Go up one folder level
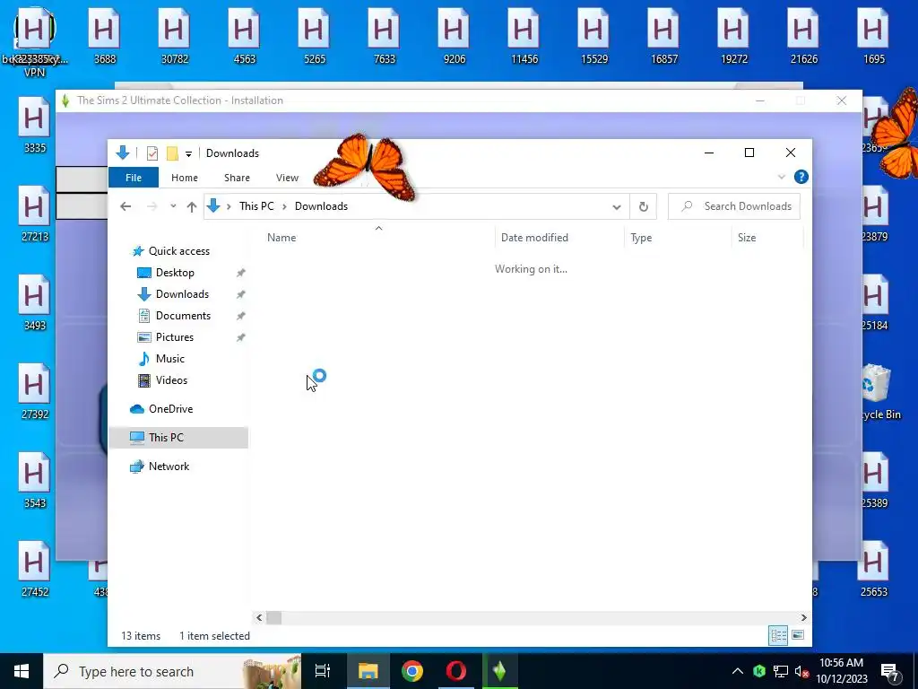The height and width of the screenshot is (689, 918). [192, 206]
